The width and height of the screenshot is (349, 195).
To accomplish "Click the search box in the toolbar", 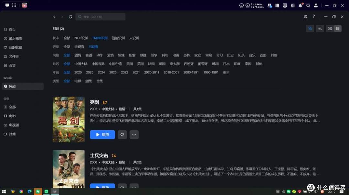I will click(x=100, y=17).
